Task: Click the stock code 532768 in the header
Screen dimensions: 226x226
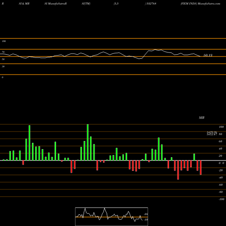Action: pyautogui.click(x=151, y=4)
